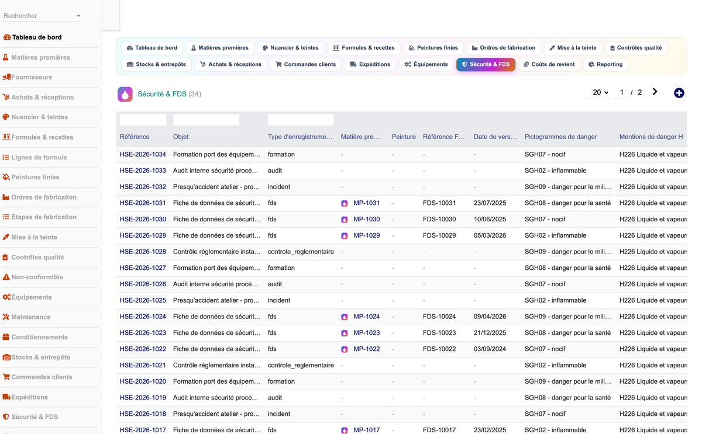
Task: Click the page number field showing 1
Action: point(621,92)
